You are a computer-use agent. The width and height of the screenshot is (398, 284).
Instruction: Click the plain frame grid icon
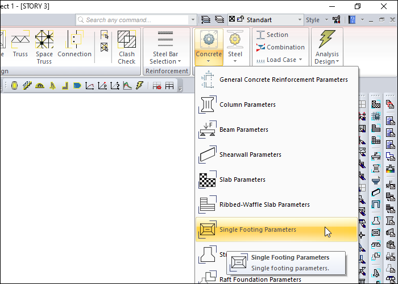click(x=169, y=86)
